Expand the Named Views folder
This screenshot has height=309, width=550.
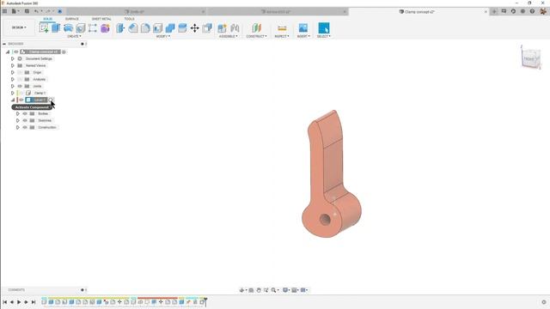[13, 65]
